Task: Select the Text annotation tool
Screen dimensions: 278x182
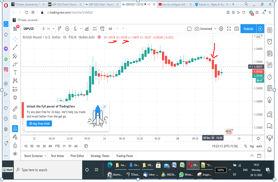Action: pos(15,72)
